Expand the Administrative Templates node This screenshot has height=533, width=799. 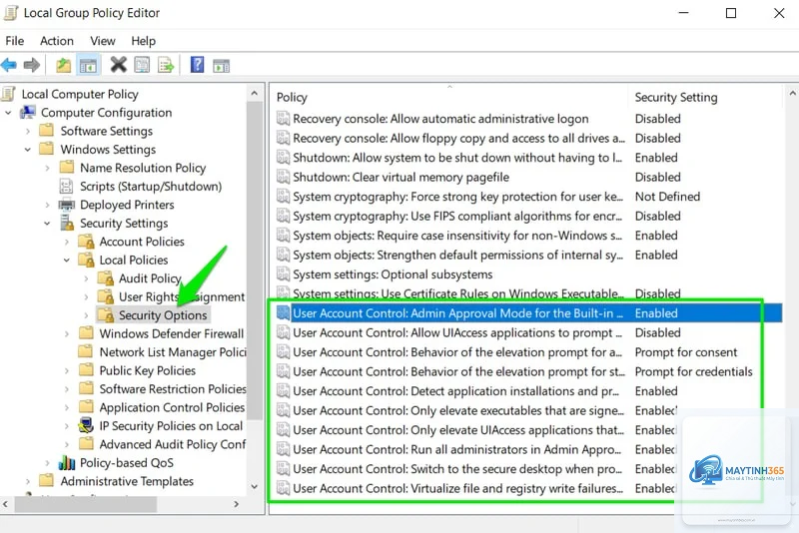coord(28,481)
